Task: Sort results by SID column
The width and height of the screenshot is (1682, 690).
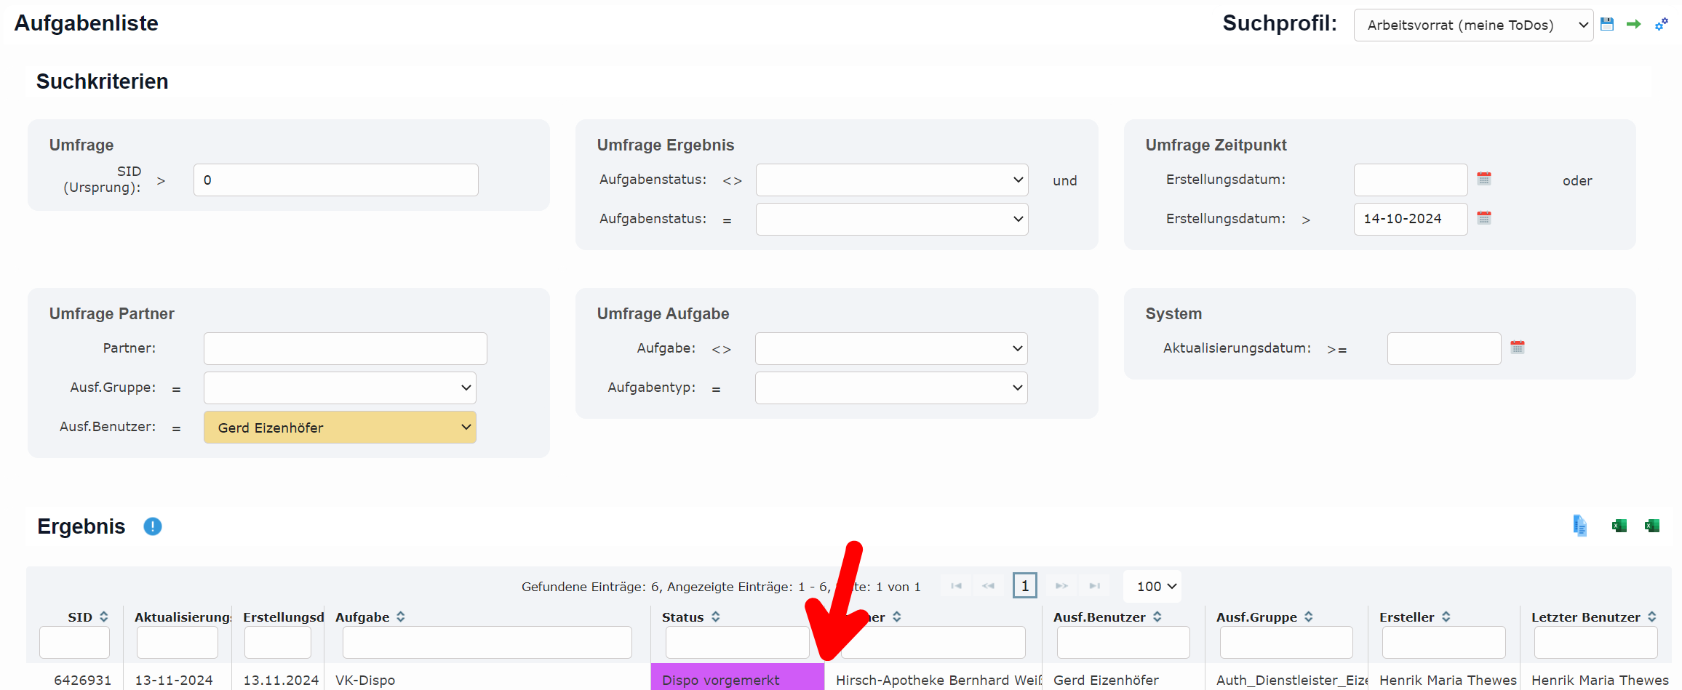Action: 103,617
